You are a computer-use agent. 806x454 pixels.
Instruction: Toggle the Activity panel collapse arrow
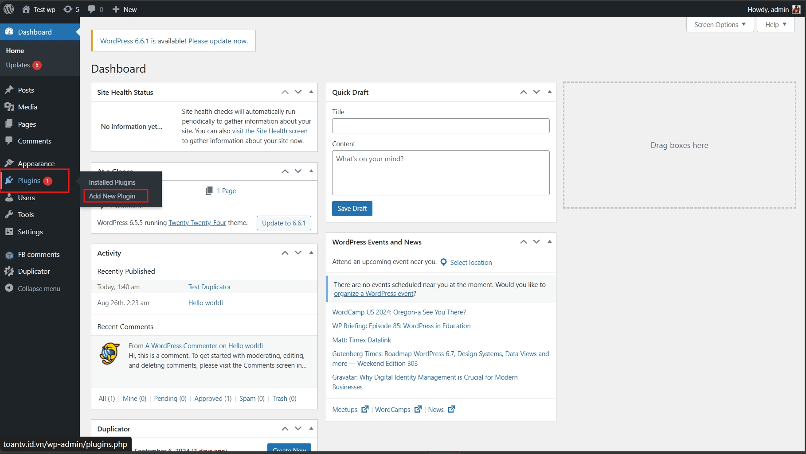[x=311, y=252]
